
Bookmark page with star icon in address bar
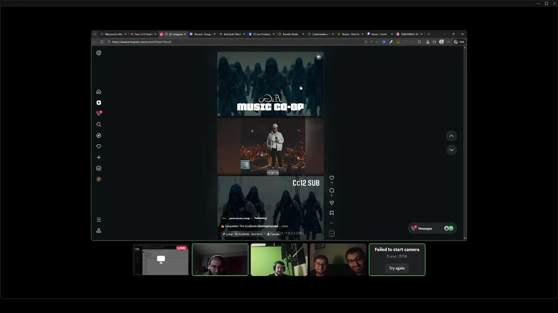tap(377, 42)
